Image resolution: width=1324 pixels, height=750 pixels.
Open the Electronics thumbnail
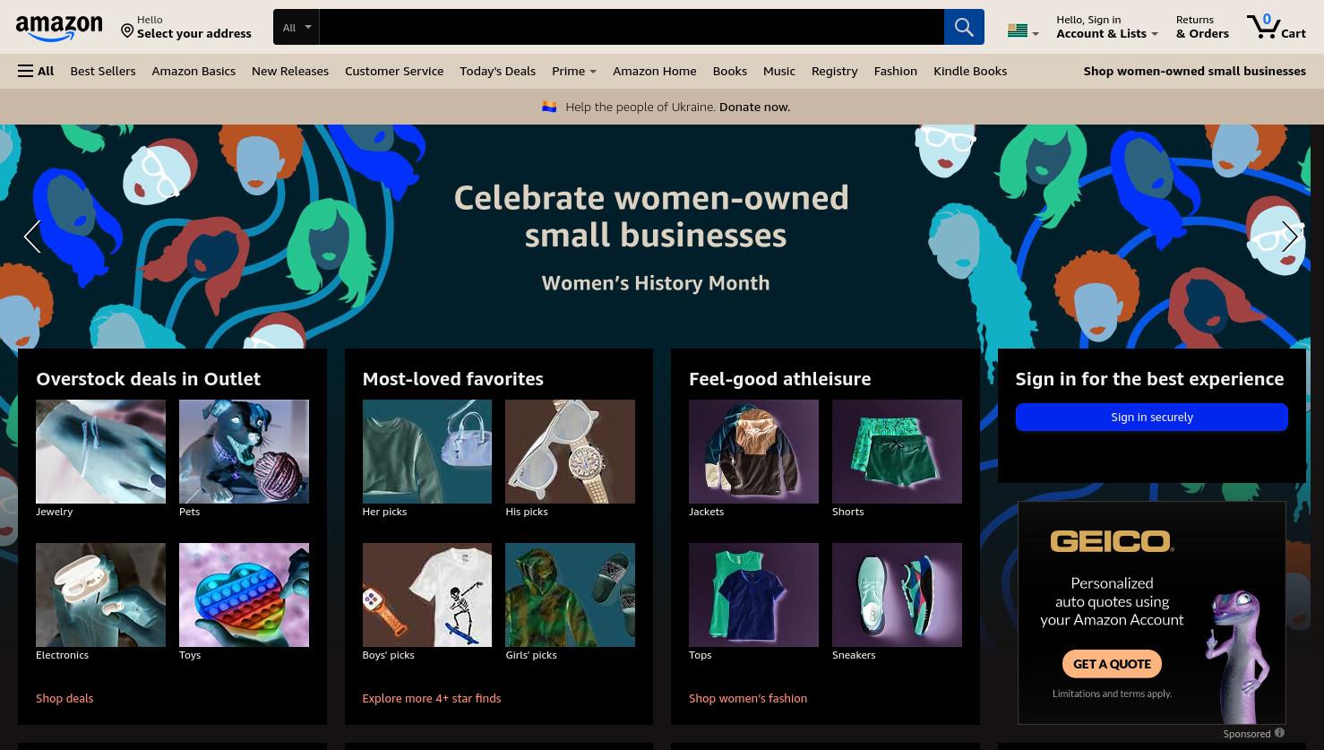(100, 595)
